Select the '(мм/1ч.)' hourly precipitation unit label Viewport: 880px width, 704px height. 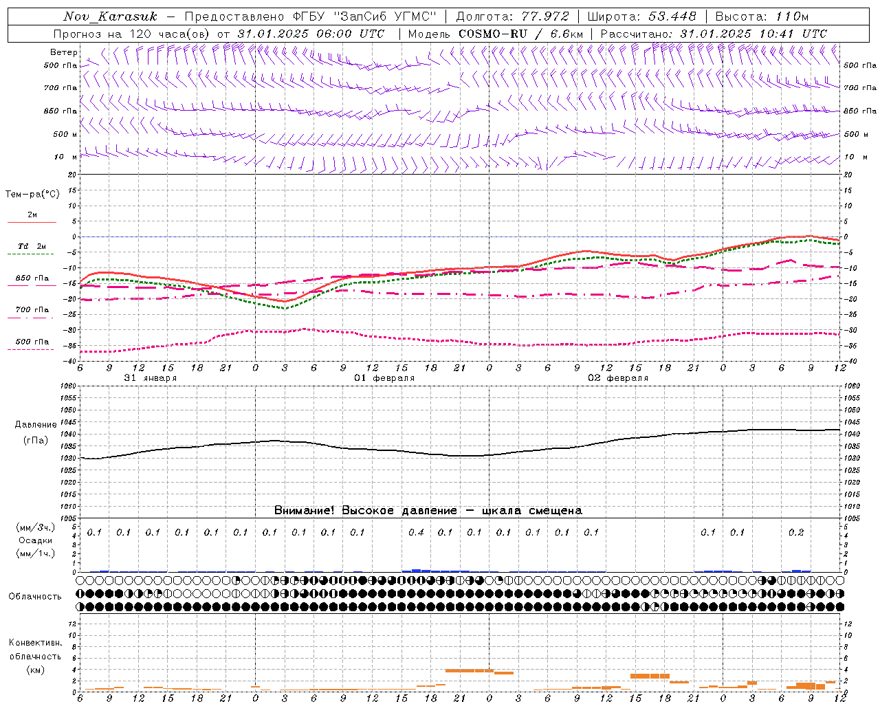point(35,553)
